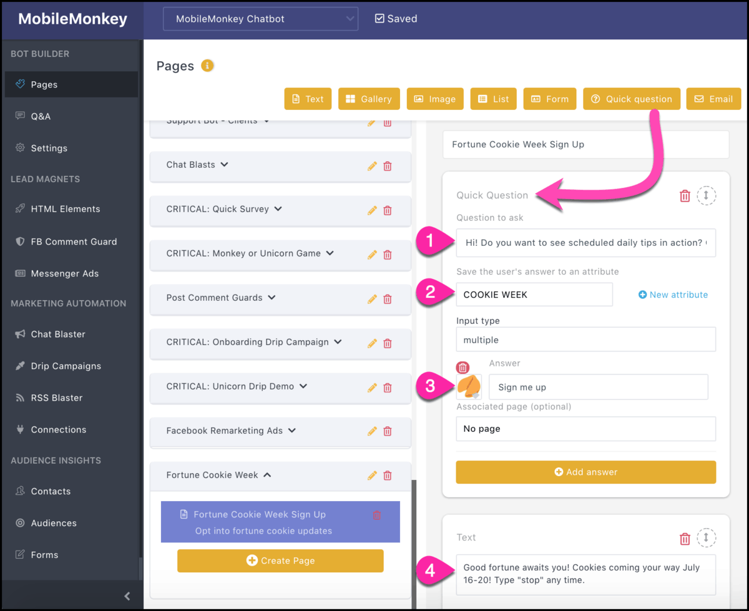749x611 pixels.
Task: Click the Add answer button
Action: pos(586,472)
